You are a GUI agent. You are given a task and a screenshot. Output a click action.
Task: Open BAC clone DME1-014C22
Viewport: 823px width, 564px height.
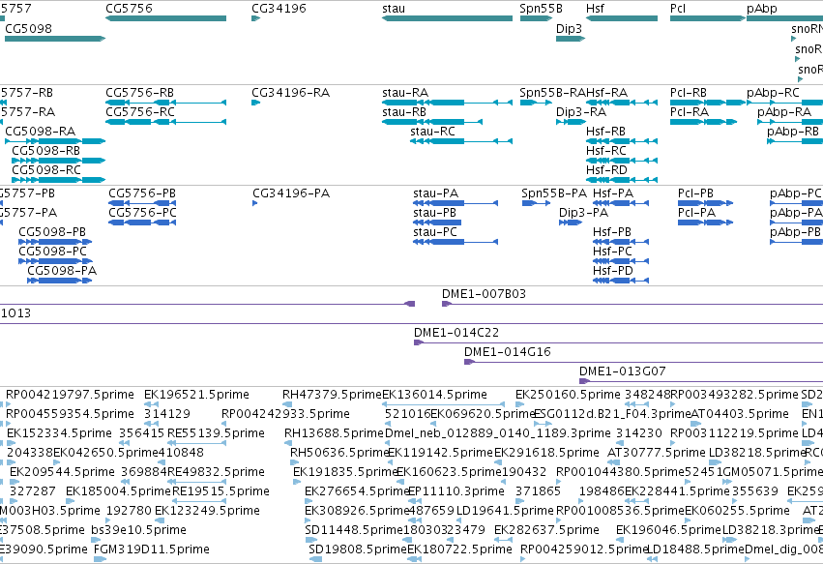pos(618,342)
